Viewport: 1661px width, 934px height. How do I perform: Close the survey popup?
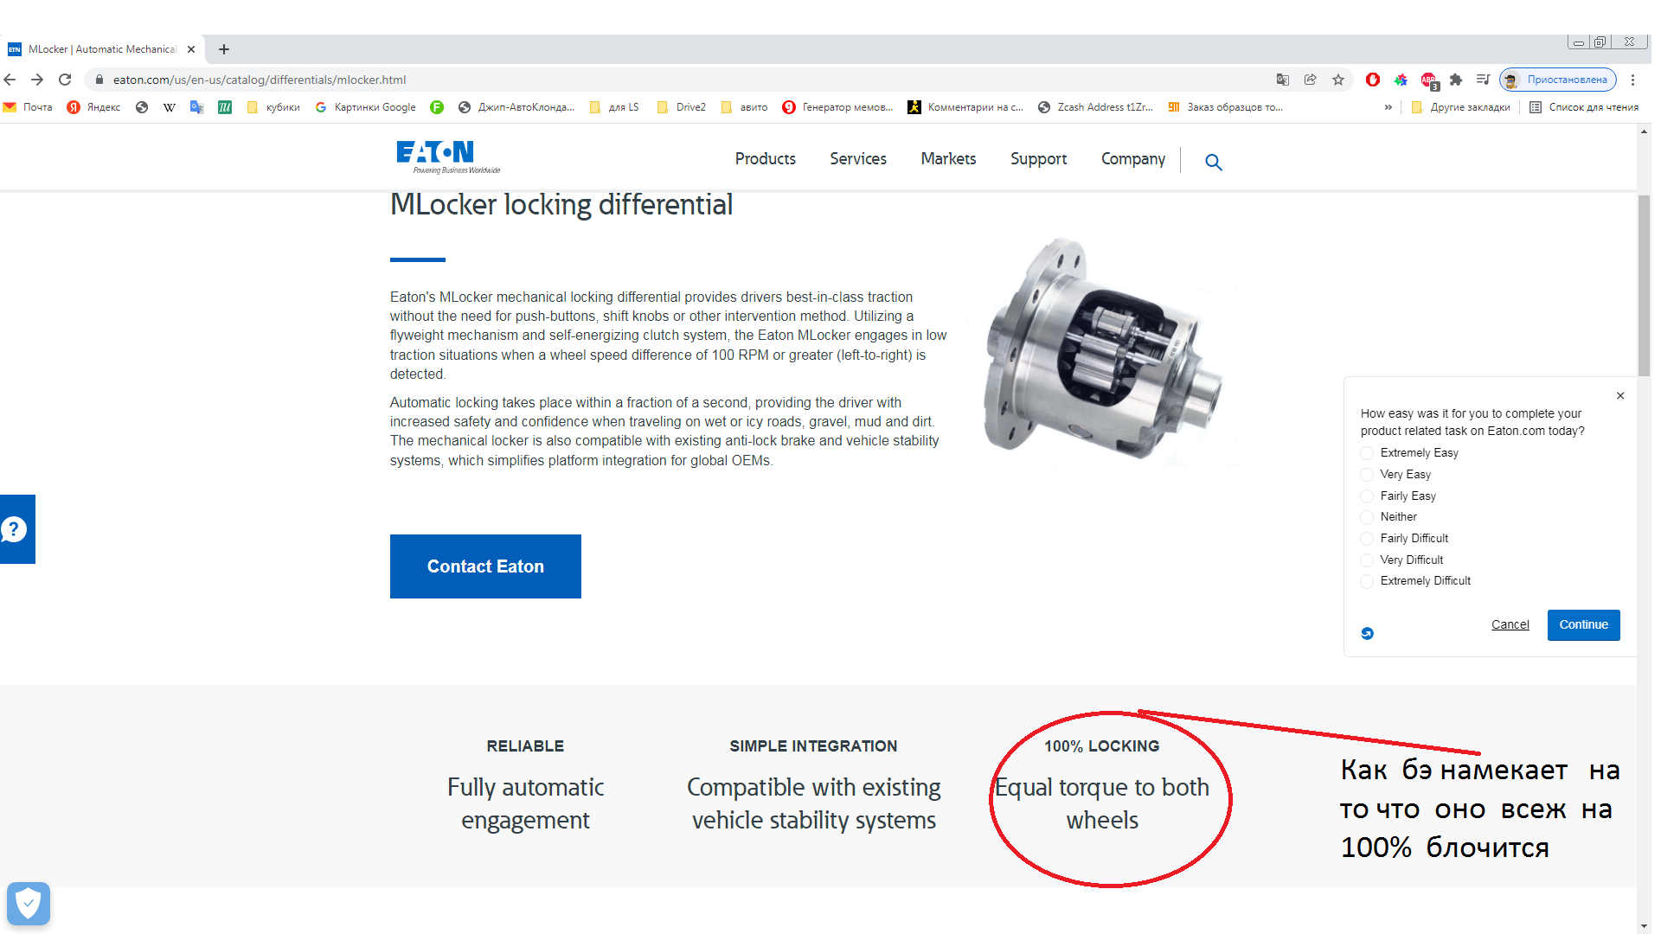(1620, 396)
